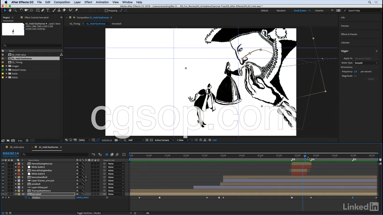The height and width of the screenshot is (215, 383).
Task: Hide the anneboil layer
Action: pyautogui.click(x=3, y=184)
